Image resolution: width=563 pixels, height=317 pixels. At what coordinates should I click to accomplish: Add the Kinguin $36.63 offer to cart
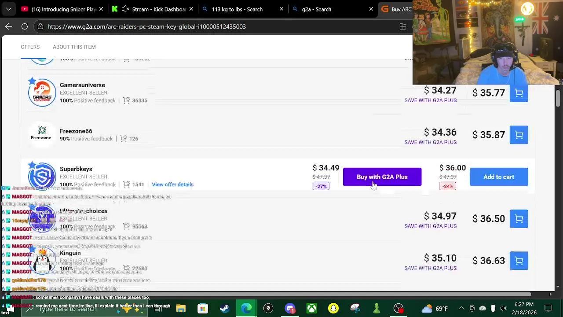(x=519, y=261)
